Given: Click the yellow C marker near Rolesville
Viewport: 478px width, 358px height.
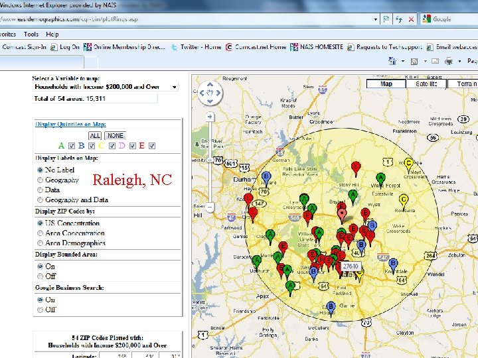Looking at the screenshot, I should (x=404, y=202).
